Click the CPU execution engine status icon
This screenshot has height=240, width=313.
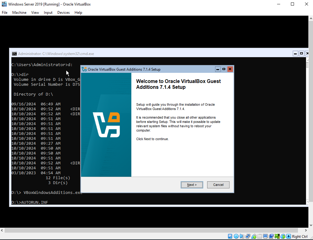pos(277,236)
